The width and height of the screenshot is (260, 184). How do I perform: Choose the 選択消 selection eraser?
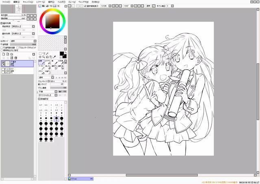click(61, 67)
